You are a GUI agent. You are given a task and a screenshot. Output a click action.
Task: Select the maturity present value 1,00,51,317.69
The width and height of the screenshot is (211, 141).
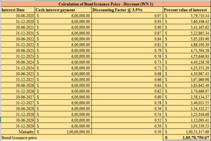[x=187, y=132]
